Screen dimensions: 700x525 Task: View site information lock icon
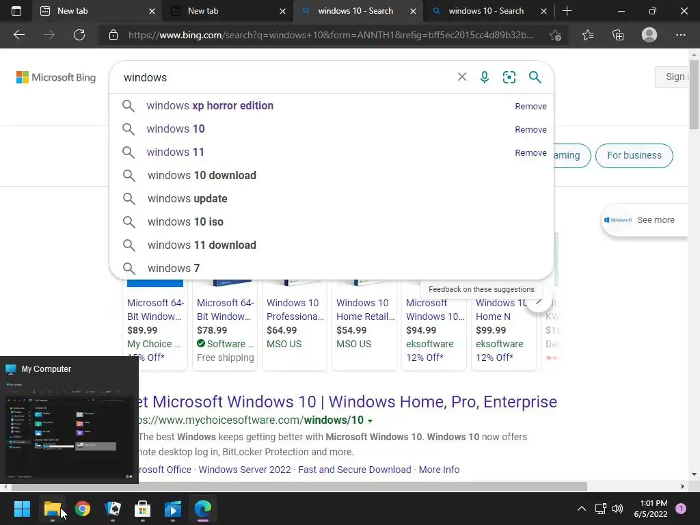tap(113, 35)
